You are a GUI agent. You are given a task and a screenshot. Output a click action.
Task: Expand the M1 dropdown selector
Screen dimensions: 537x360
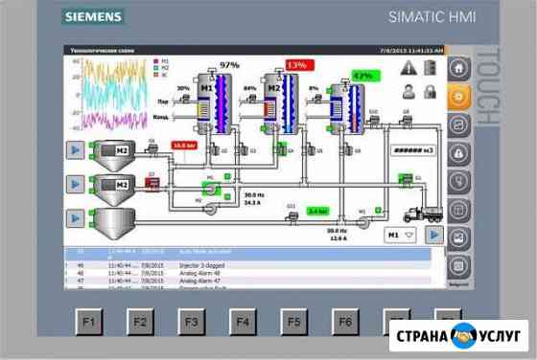(x=400, y=236)
